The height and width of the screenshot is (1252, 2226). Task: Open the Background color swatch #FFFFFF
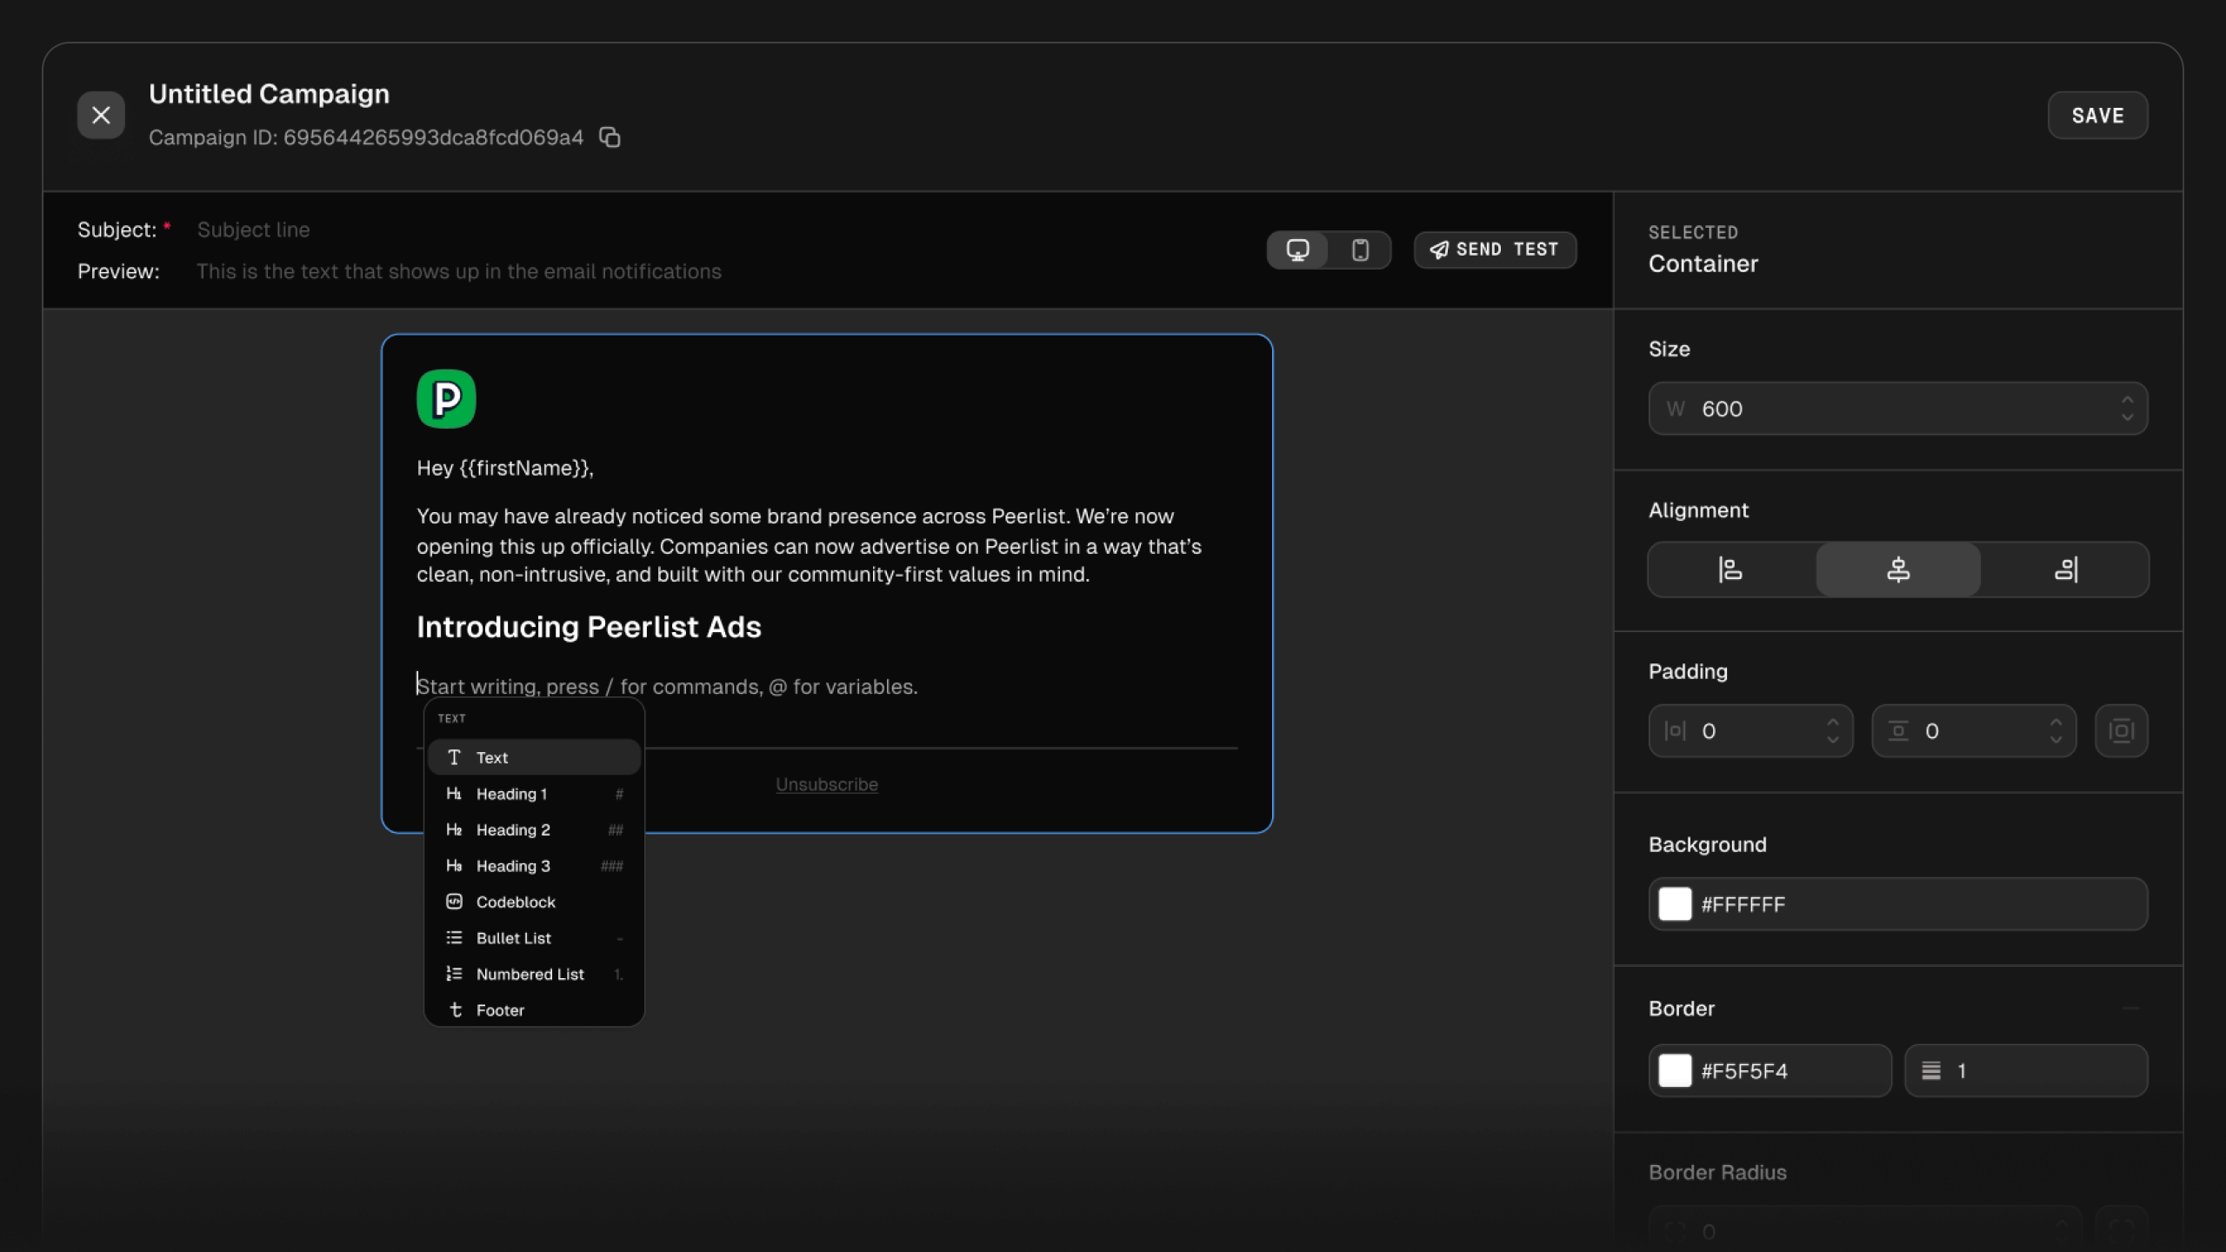click(x=1675, y=904)
